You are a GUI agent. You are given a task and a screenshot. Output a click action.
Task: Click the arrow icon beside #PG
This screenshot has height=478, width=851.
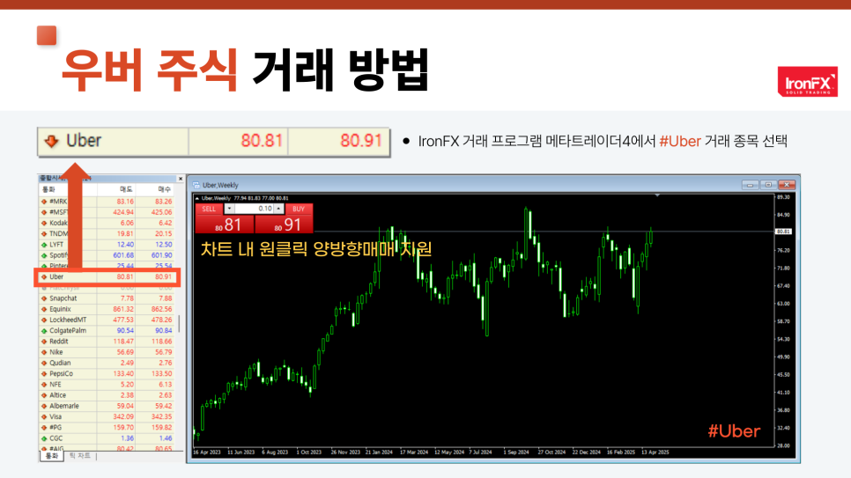coord(44,428)
